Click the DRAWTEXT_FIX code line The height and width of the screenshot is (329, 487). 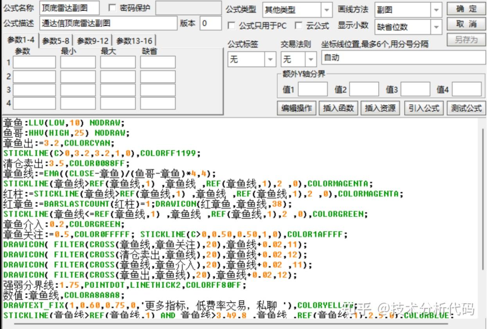(x=180, y=305)
